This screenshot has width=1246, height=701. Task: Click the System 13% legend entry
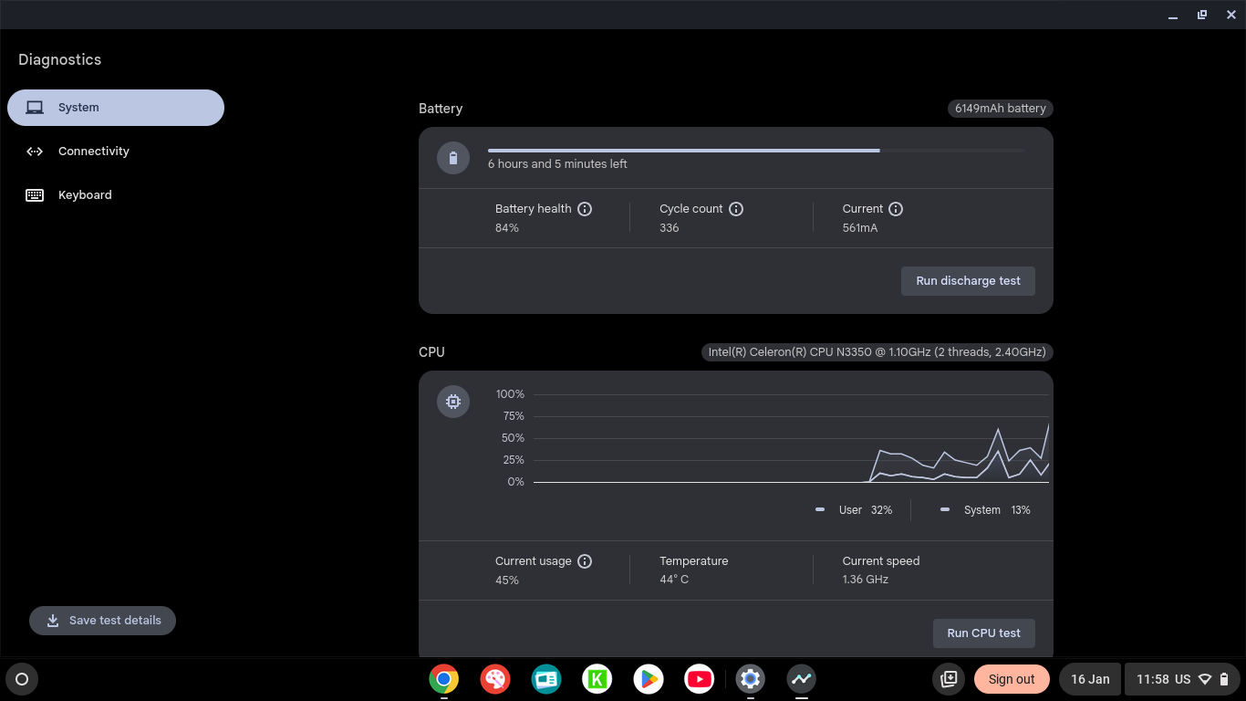tap(985, 510)
